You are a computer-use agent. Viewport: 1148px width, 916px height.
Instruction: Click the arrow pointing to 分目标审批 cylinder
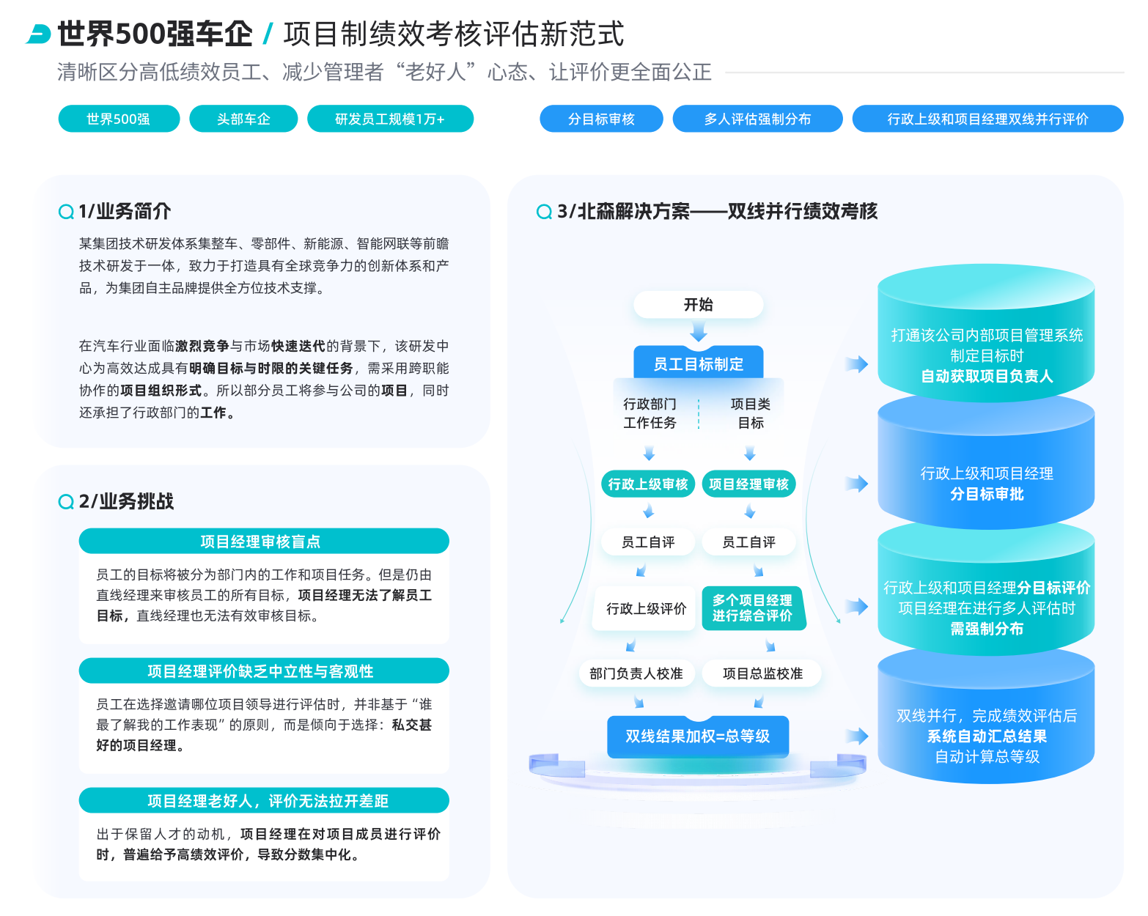856,484
